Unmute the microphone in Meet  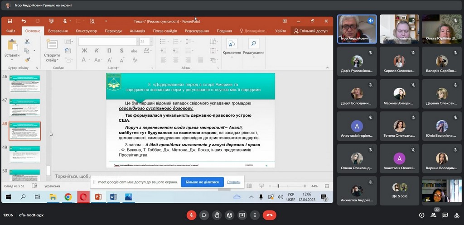(x=191, y=215)
